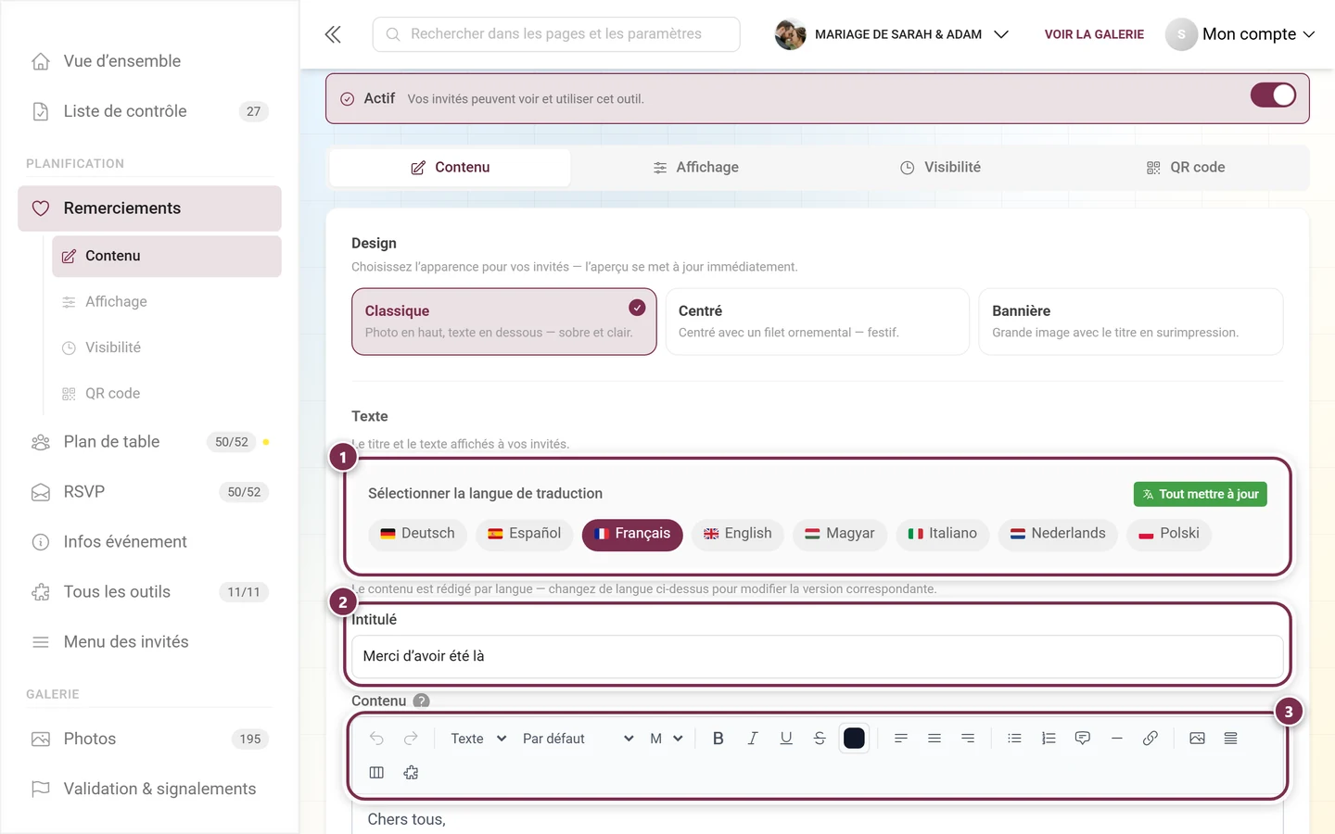Viewport: 1335px width, 834px height.
Task: Collapse the sidebar with the double chevron
Action: 333,34
